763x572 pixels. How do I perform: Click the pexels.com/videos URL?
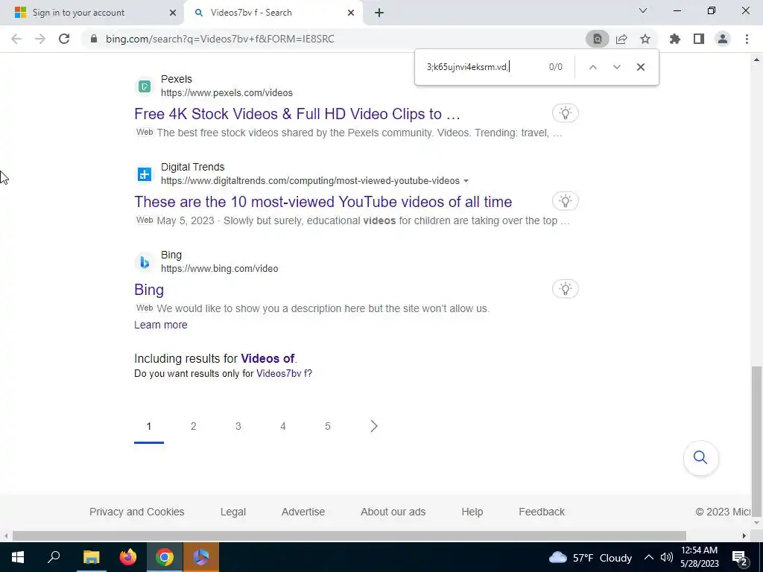227,93
